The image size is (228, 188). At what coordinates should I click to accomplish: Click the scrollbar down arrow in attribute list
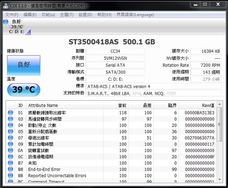[x=220, y=180]
